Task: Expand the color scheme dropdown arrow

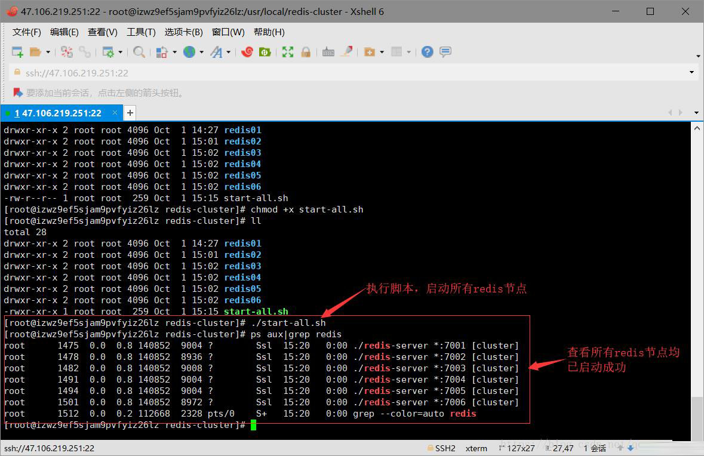Action: coord(174,52)
